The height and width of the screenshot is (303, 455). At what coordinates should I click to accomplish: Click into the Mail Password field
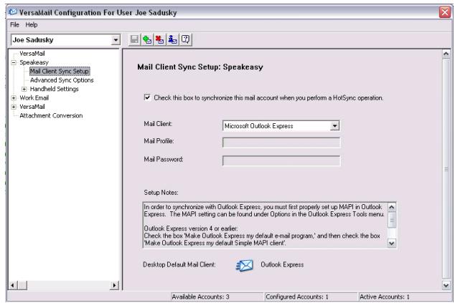click(281, 160)
